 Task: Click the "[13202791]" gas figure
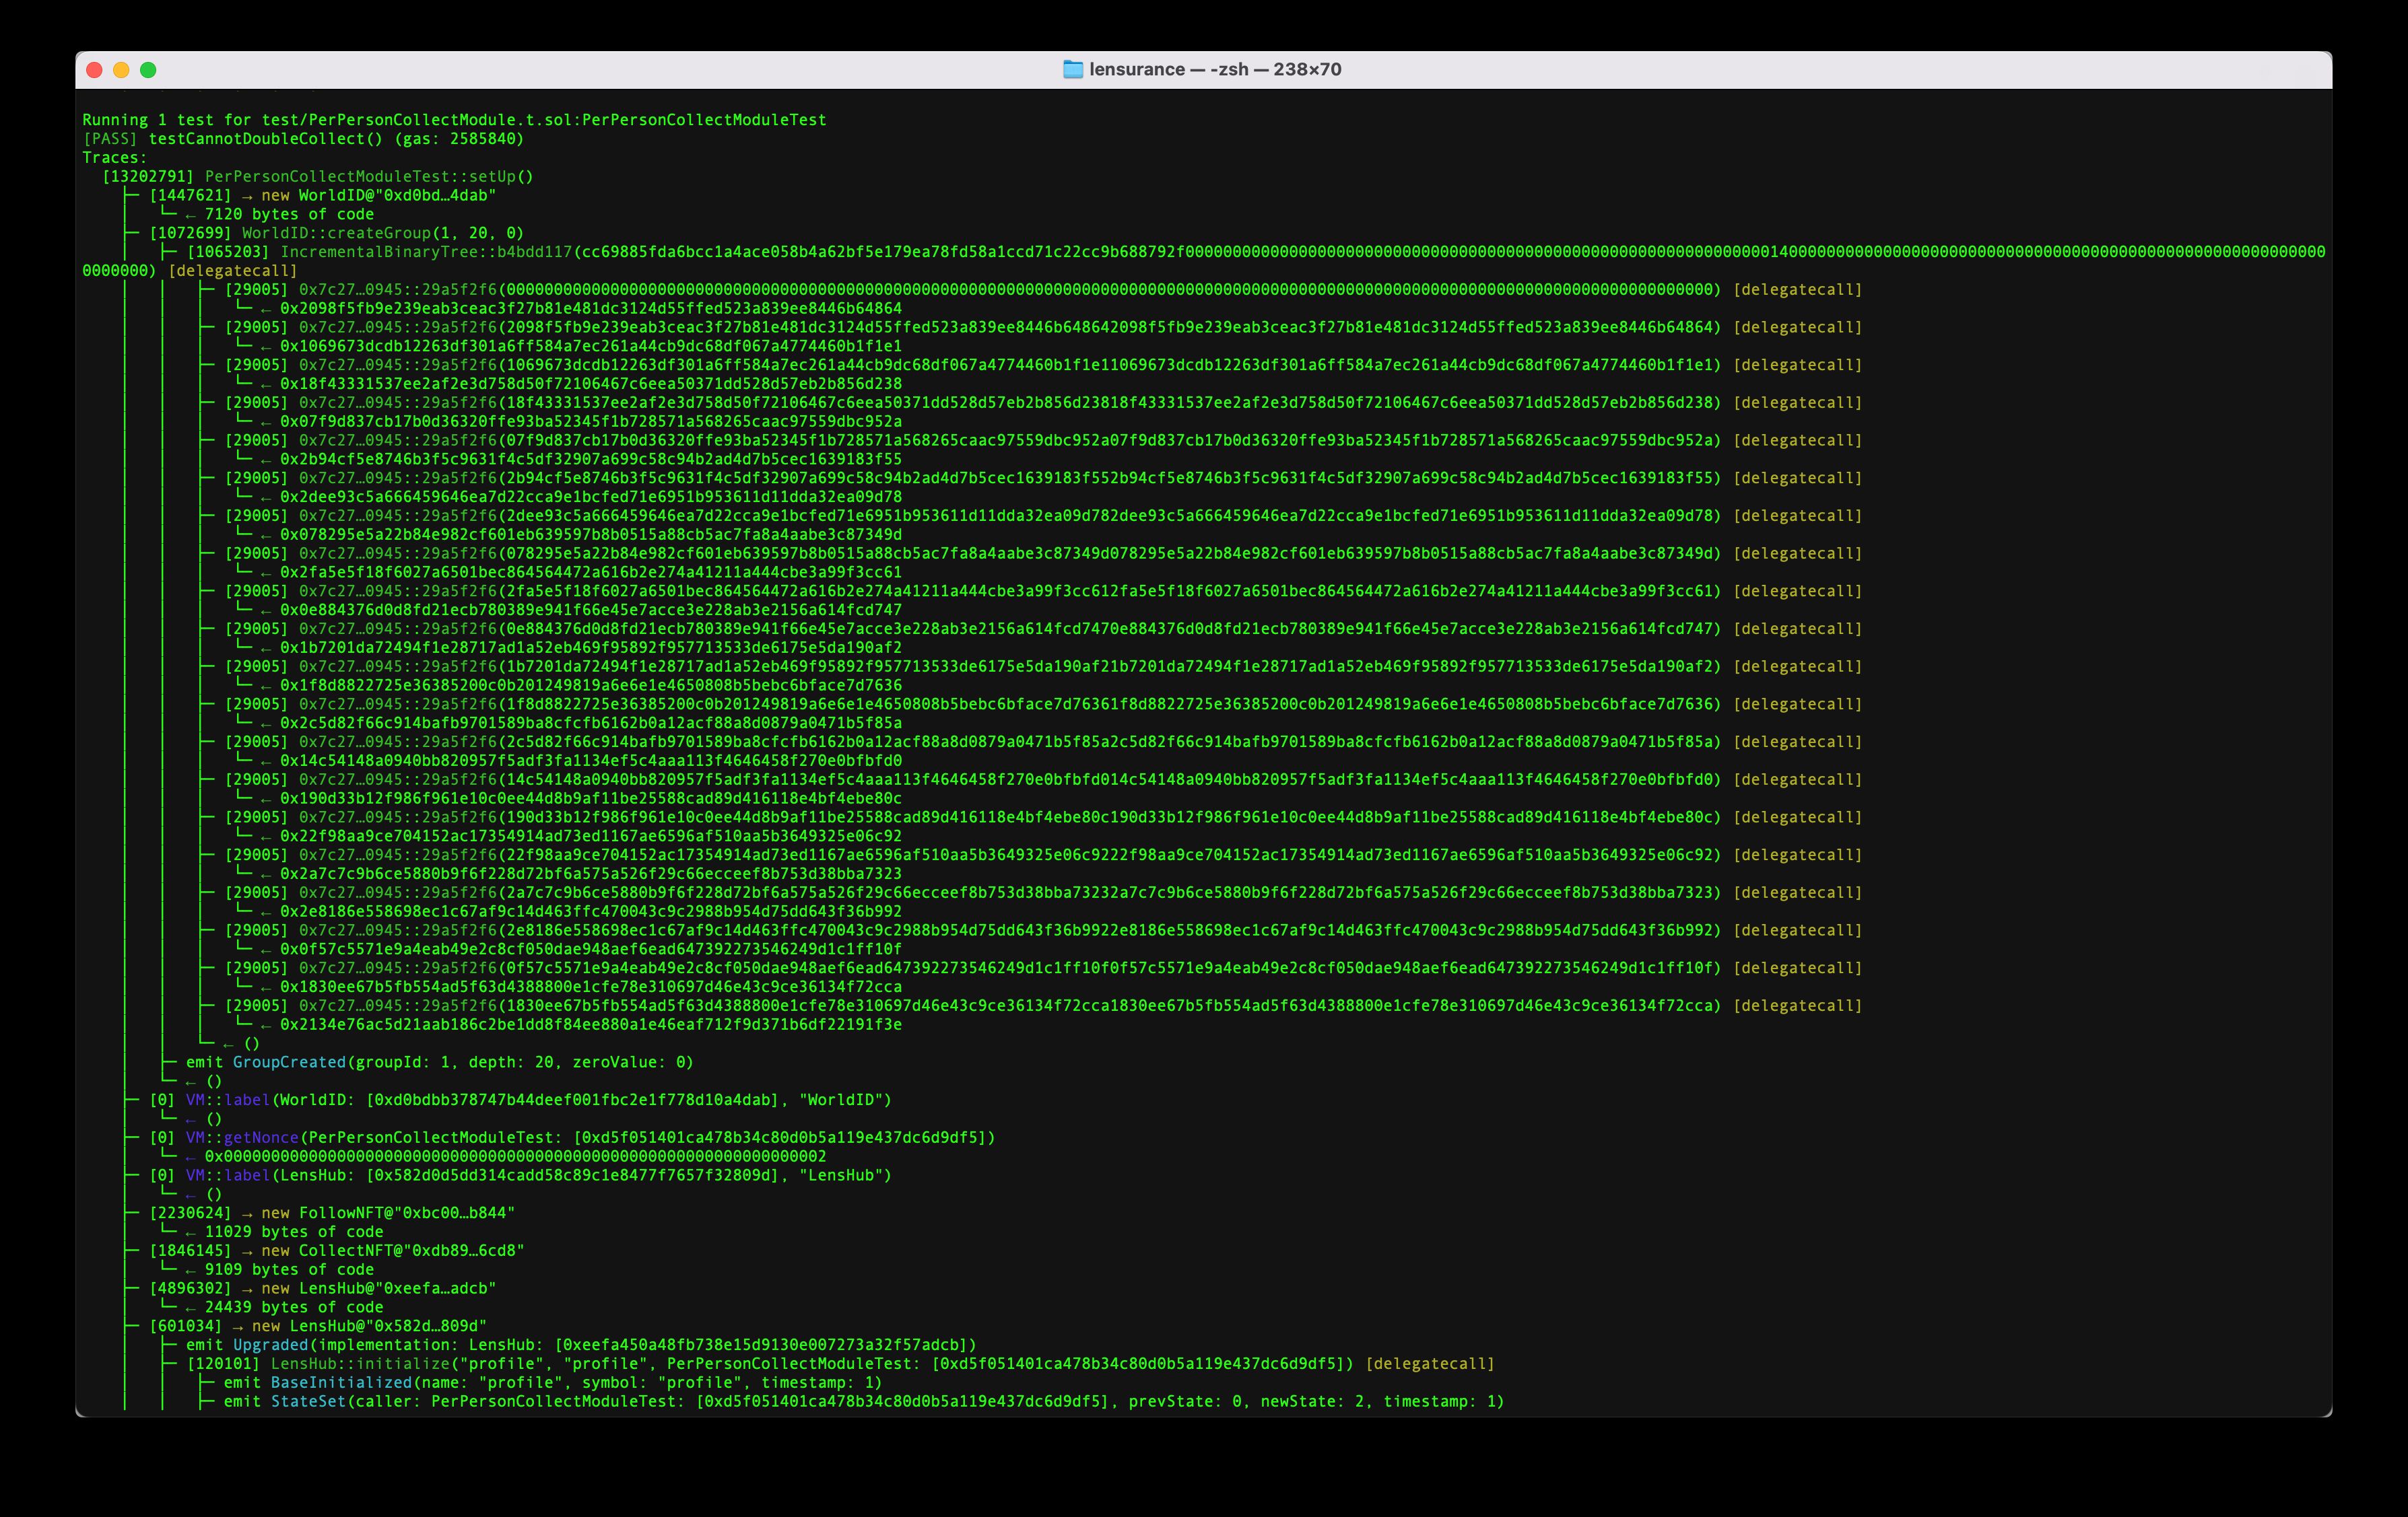point(148,177)
